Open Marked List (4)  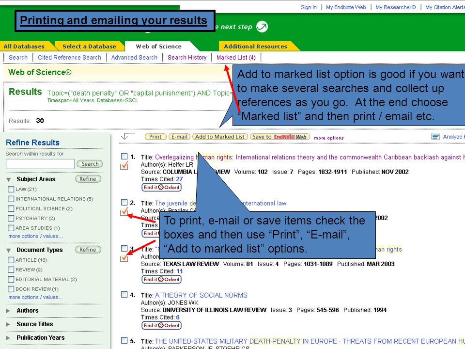coord(236,57)
